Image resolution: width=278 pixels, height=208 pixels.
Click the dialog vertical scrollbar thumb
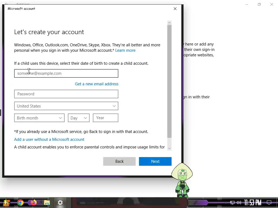point(169,81)
